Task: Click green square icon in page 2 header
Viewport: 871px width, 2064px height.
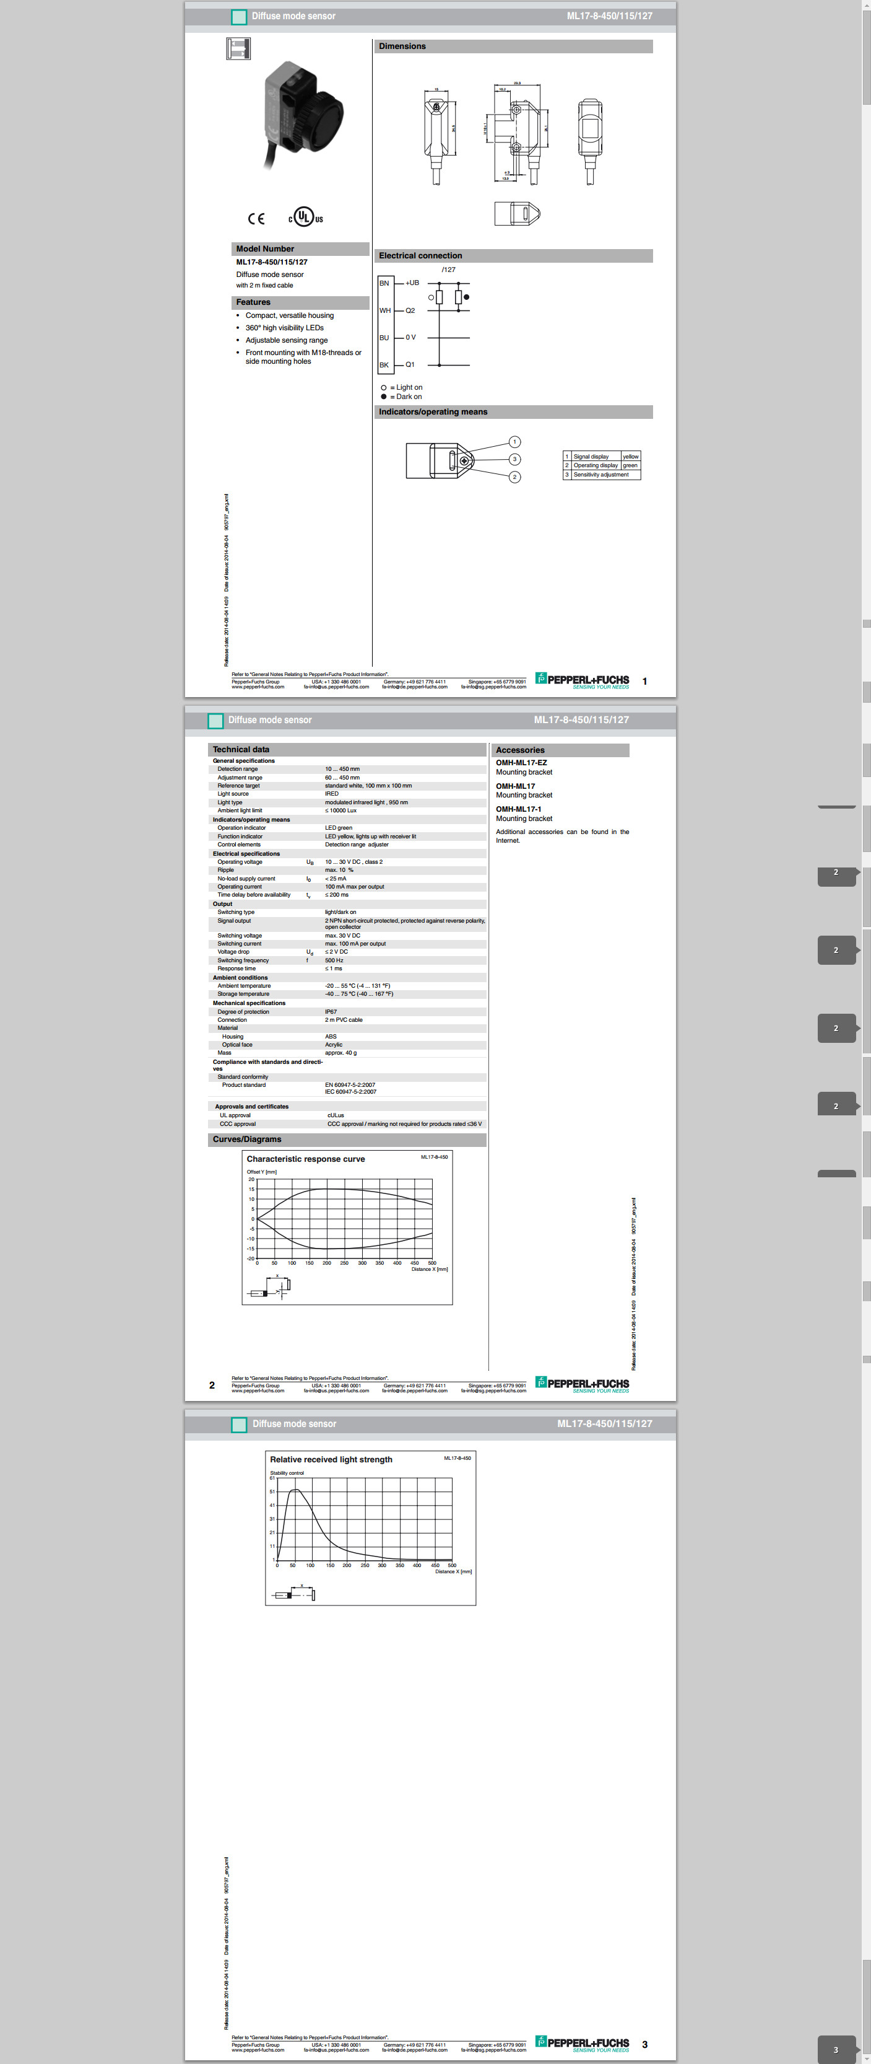Action: click(215, 720)
